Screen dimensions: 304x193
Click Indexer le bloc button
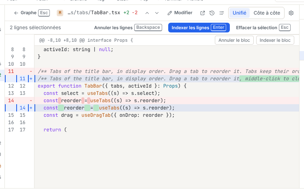[275, 40]
